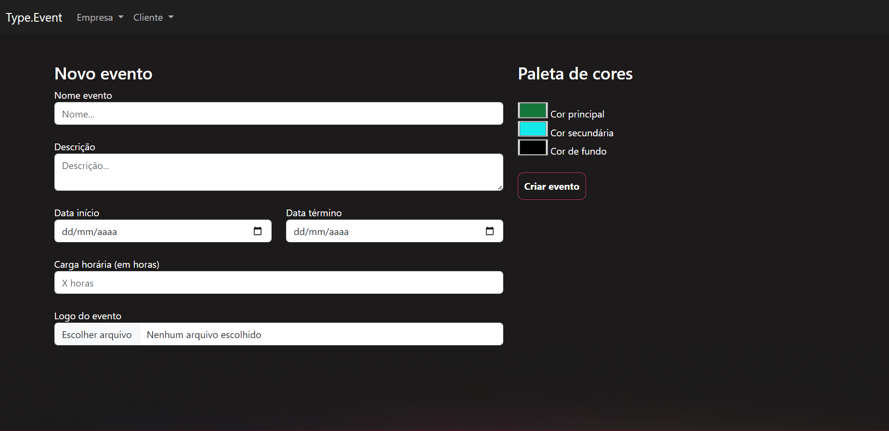Expand the Empresa dropdown menu
Screen dimensions: 889x431
point(100,17)
